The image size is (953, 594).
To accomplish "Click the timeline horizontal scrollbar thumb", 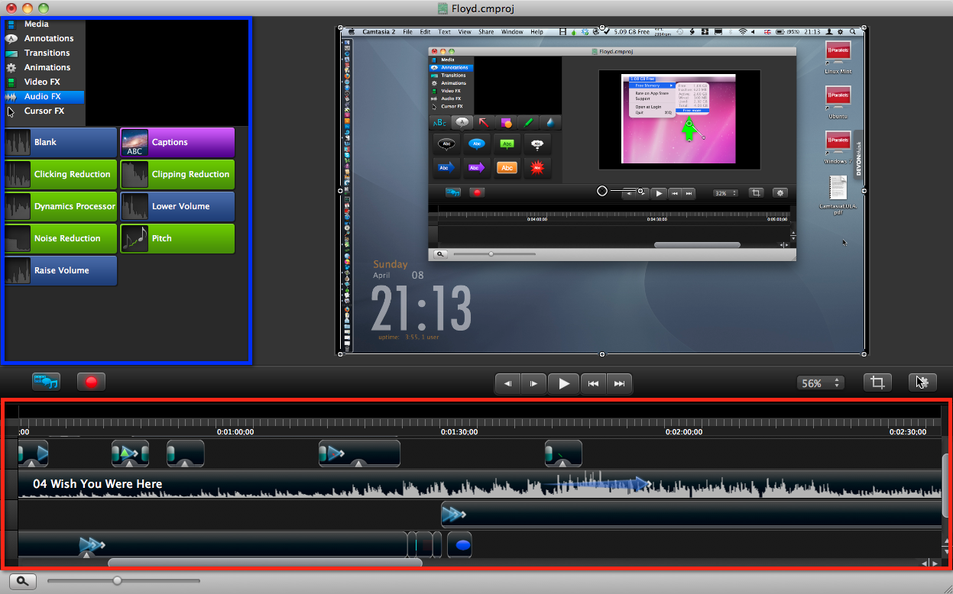I will [x=265, y=563].
